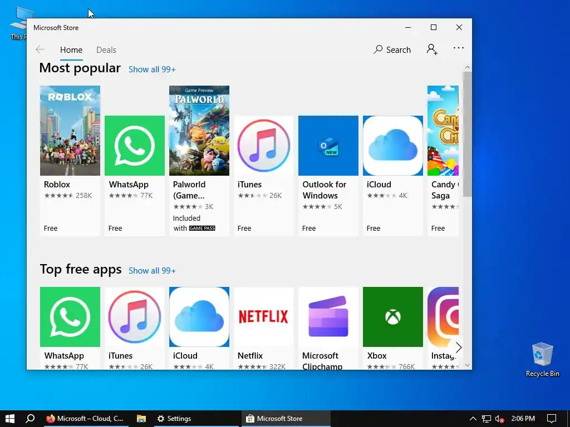Viewport: 570px width, 427px height.
Task: Select the This PC desktop icon
Action: click(x=19, y=23)
